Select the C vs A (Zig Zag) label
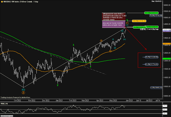The width and height of the screenshot is (171, 117). pyautogui.click(x=153, y=29)
